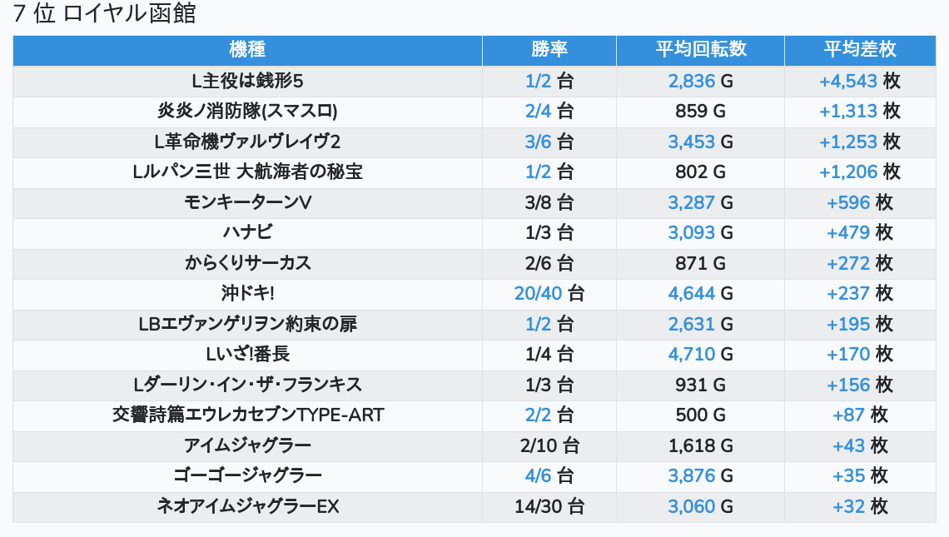Open the 4/6 win rate link
Screen dimensions: 949x537
(x=538, y=475)
